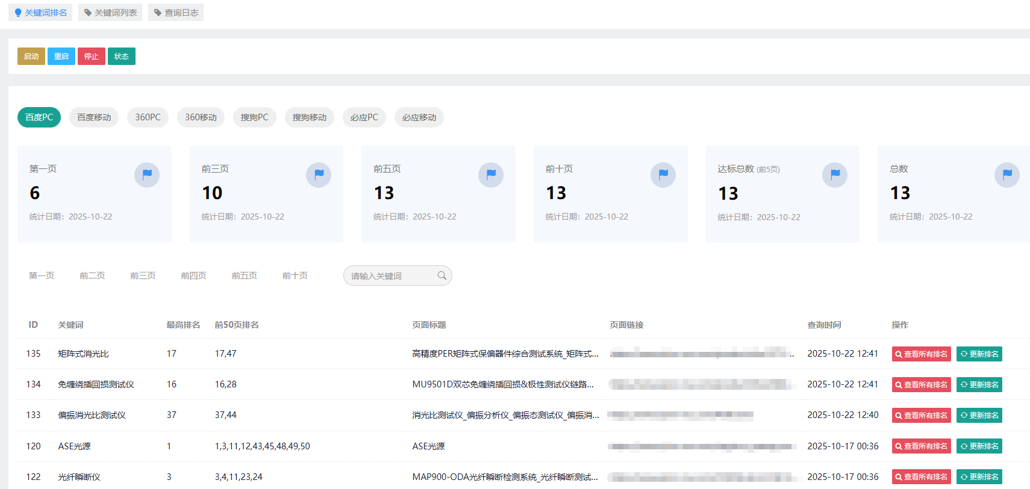The image size is (1030, 489).
Task: Click the search magnifier icon in keyword box
Action: (x=442, y=275)
